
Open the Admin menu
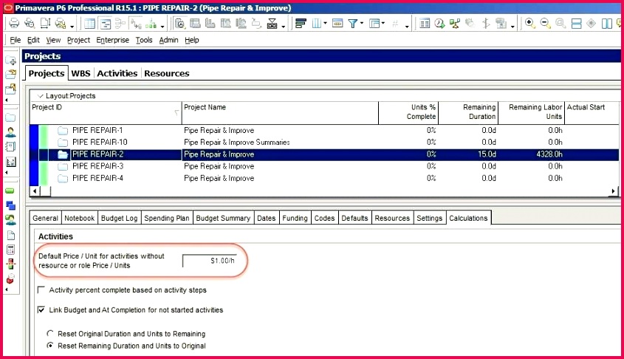pos(168,40)
